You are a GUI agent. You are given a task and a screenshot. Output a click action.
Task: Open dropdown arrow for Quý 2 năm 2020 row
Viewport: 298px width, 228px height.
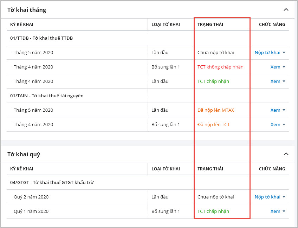click(284, 197)
